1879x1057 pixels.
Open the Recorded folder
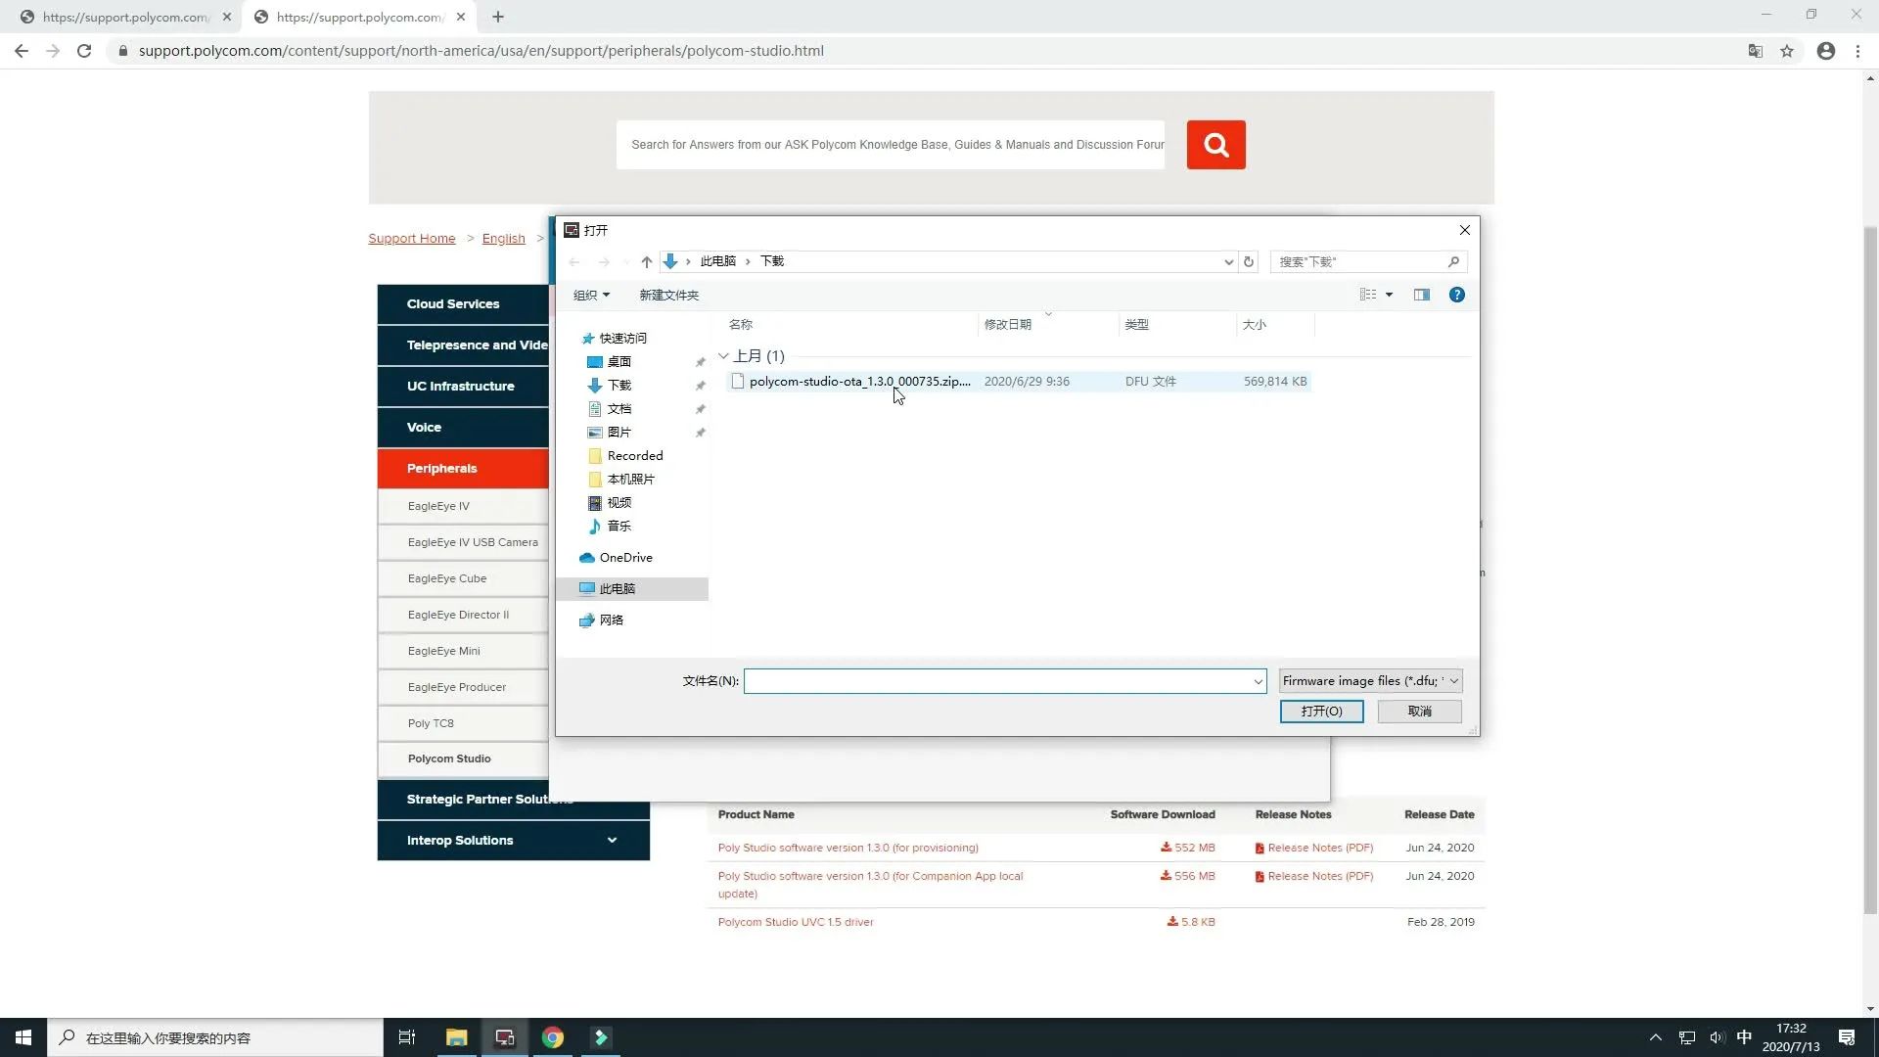pos(634,455)
